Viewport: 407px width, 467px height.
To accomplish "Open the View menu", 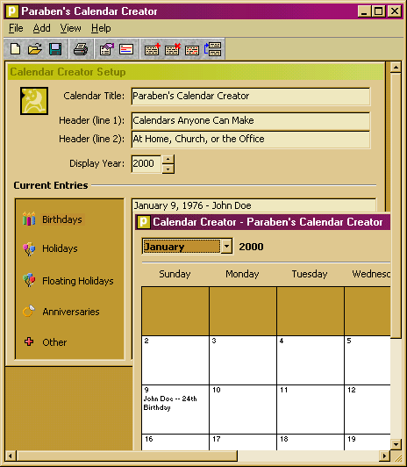I will coord(70,28).
